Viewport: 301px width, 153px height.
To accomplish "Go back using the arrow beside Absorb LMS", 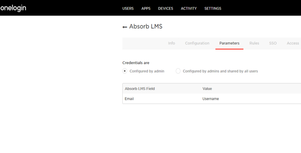I will coord(125,27).
